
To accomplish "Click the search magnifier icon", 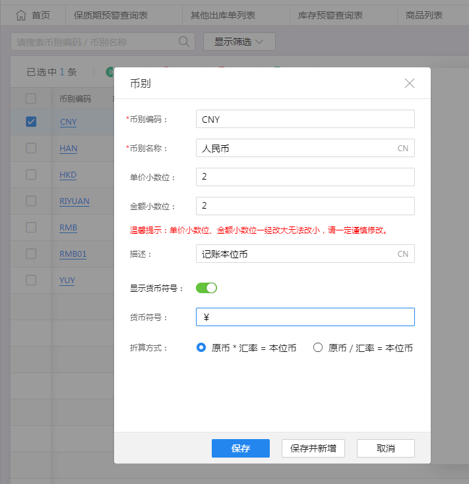I will click(x=184, y=42).
